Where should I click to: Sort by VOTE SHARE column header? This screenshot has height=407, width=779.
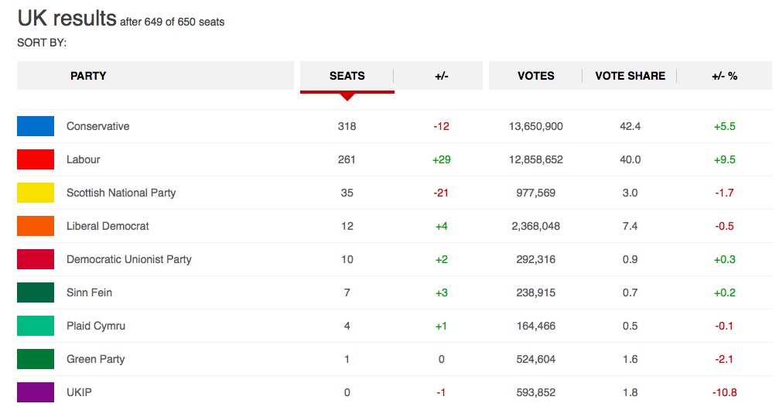(630, 76)
